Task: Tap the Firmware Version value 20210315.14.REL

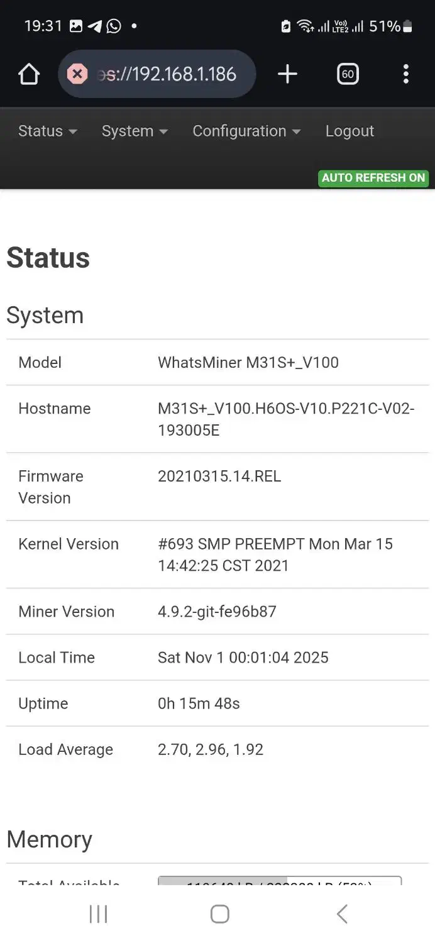Action: 219,477
